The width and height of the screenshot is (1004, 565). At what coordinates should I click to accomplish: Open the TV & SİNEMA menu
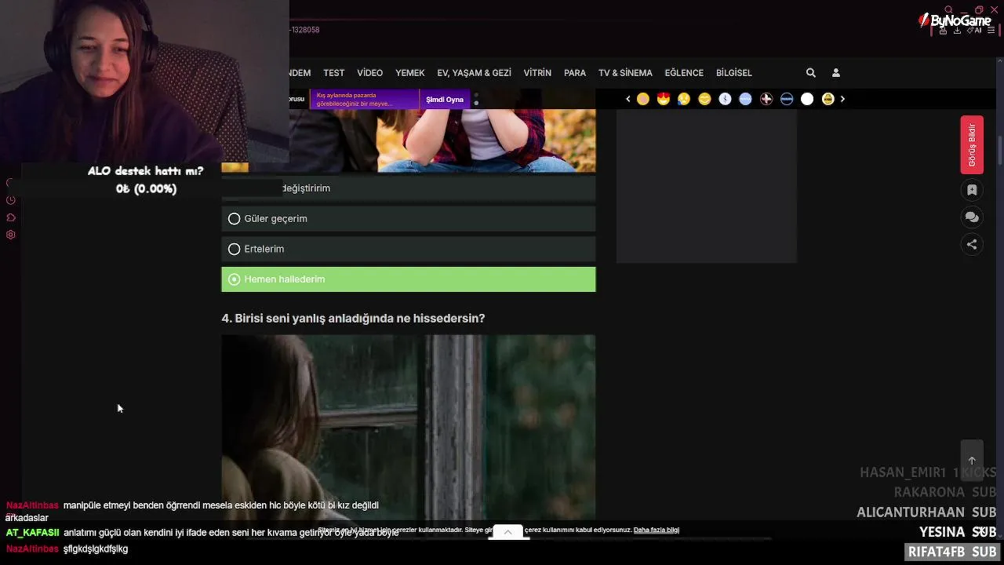pyautogui.click(x=625, y=73)
